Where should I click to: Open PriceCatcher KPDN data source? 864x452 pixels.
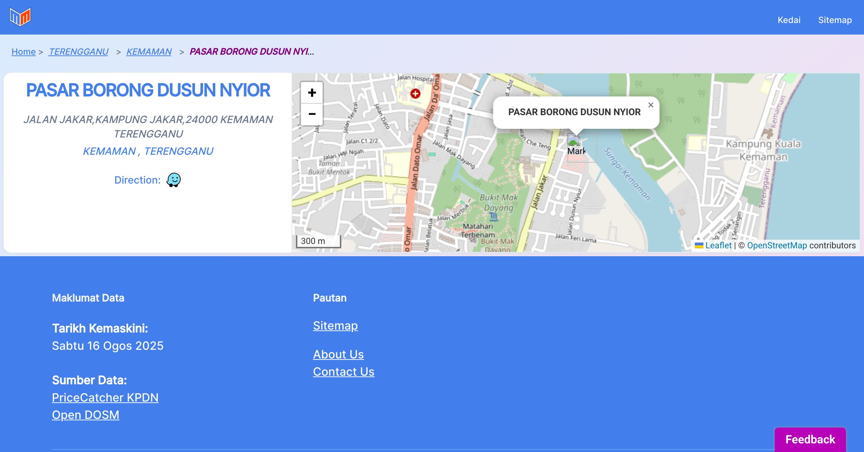click(105, 398)
